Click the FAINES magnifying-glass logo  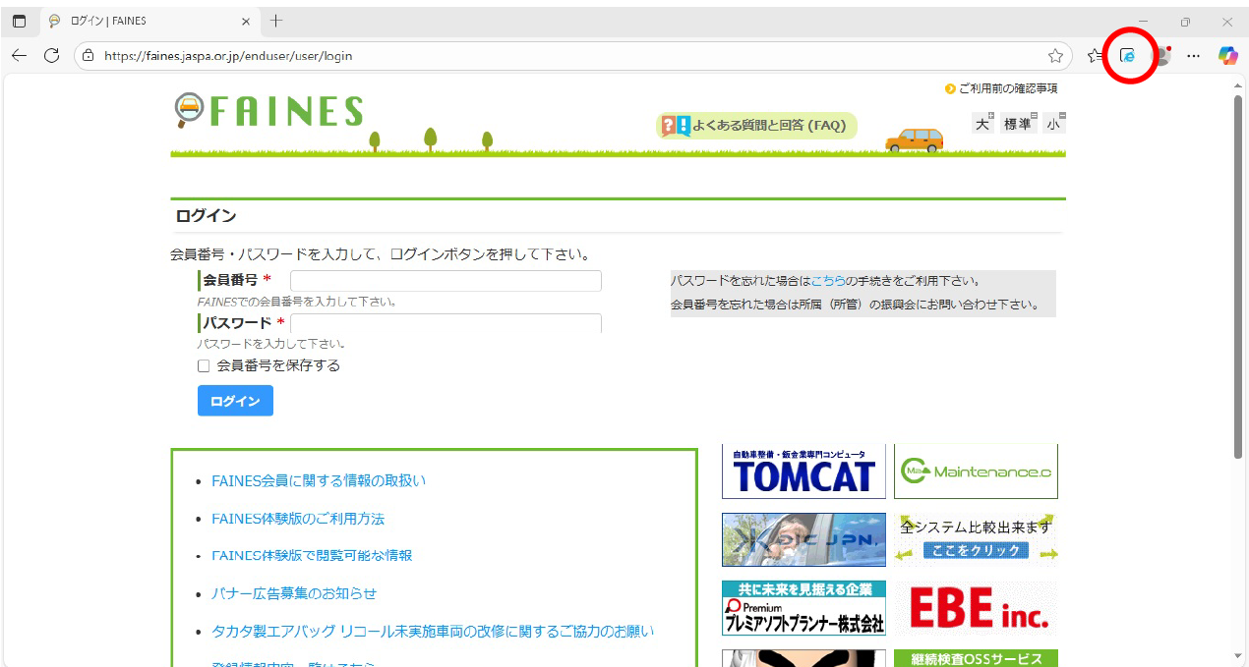(189, 110)
